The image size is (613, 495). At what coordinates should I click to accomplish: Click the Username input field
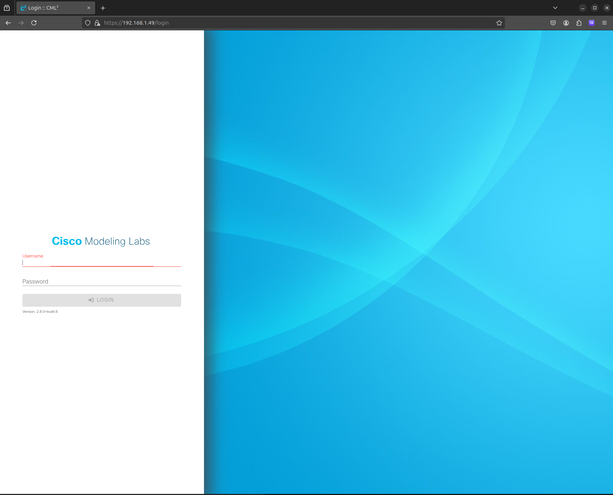(102, 262)
